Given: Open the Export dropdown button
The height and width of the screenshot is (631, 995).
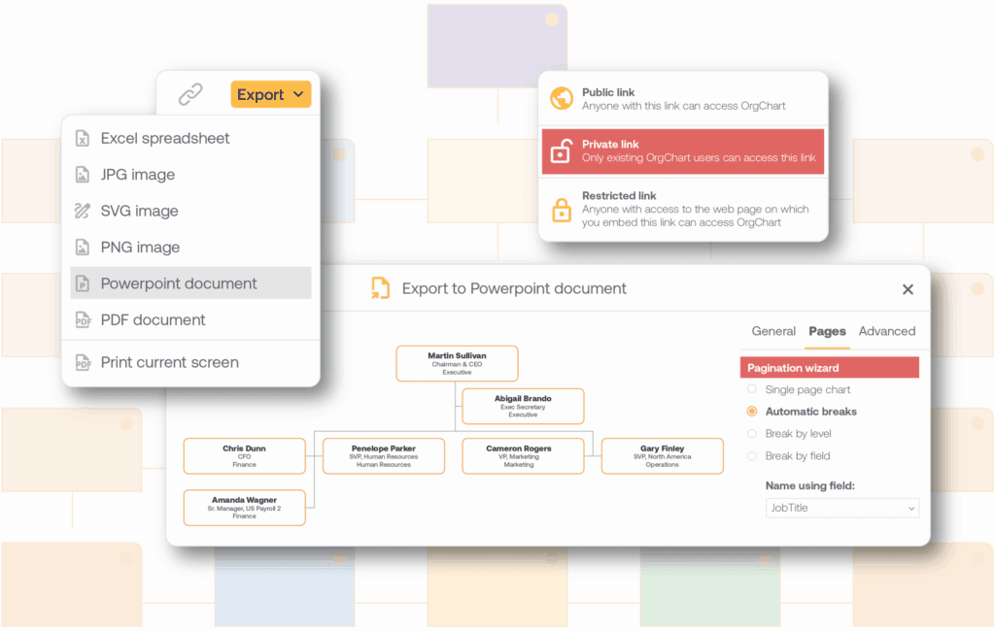Looking at the screenshot, I should coord(270,94).
